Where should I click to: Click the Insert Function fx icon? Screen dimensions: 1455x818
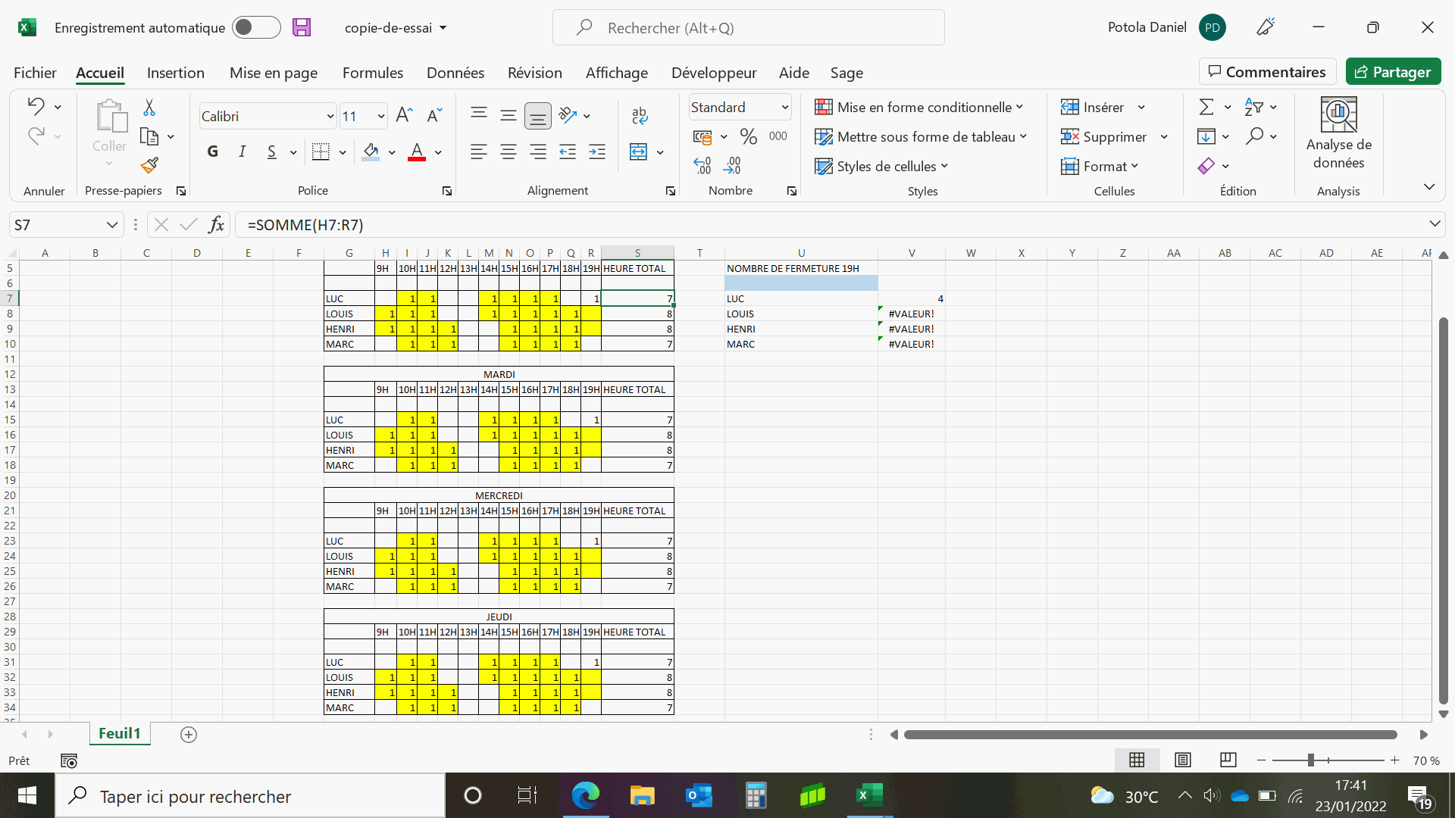pyautogui.click(x=216, y=225)
